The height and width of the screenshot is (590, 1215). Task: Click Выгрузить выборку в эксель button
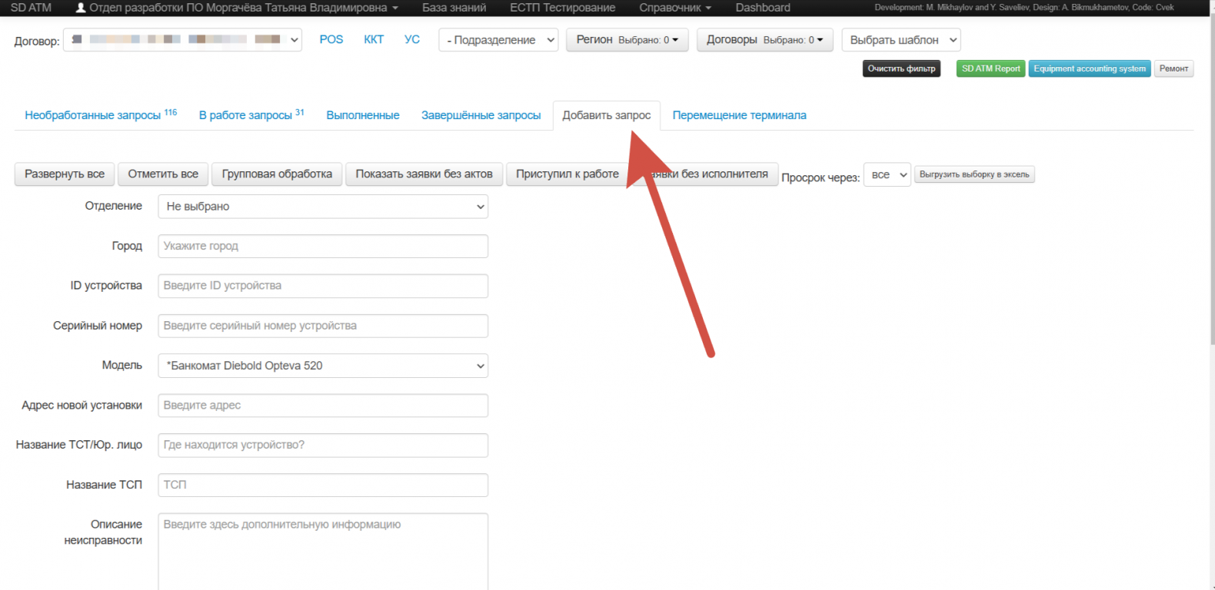point(974,174)
